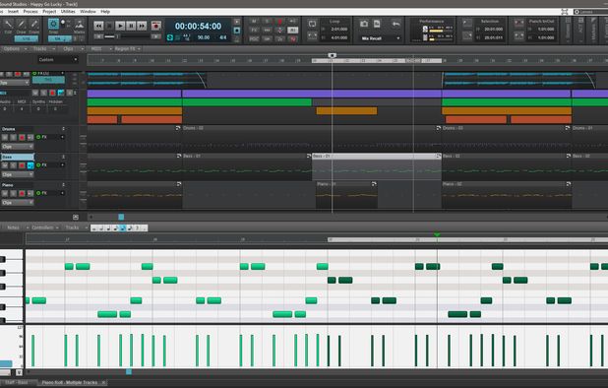Arm the Bass track for recording
Screen dimensions: 608x388
coord(22,165)
